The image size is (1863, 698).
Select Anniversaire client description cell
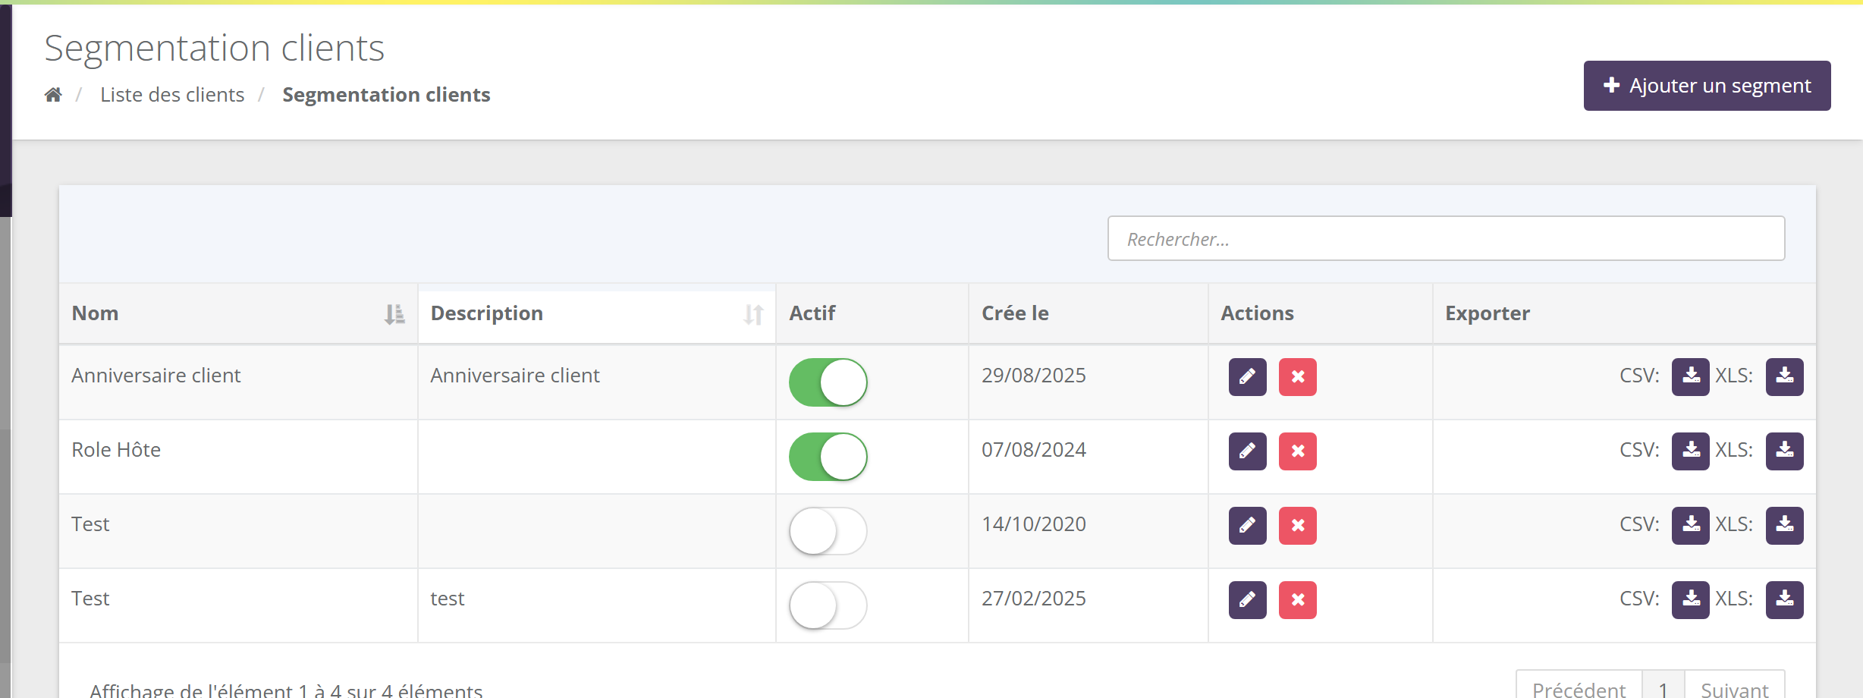point(597,382)
